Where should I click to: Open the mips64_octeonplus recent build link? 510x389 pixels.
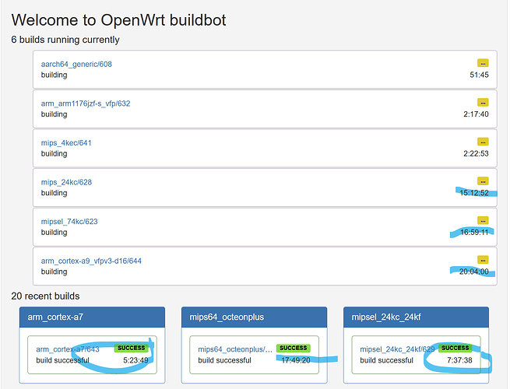coord(235,349)
